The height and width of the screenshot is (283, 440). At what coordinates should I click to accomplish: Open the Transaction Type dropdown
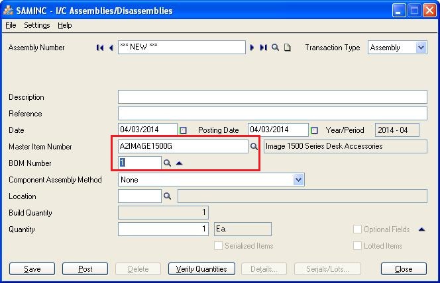(421, 48)
